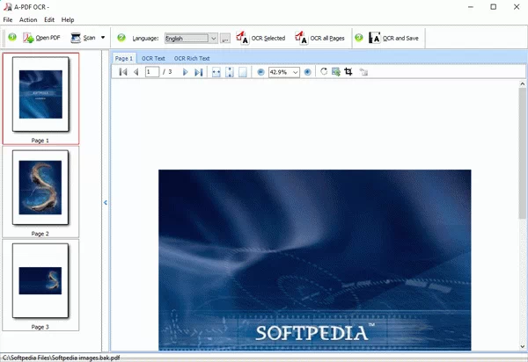
Task: Open the Help menu
Action: click(68, 20)
